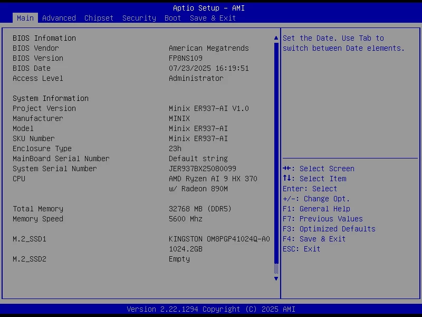Select the SKU Number label
The width and height of the screenshot is (422, 317).
pos(34,138)
